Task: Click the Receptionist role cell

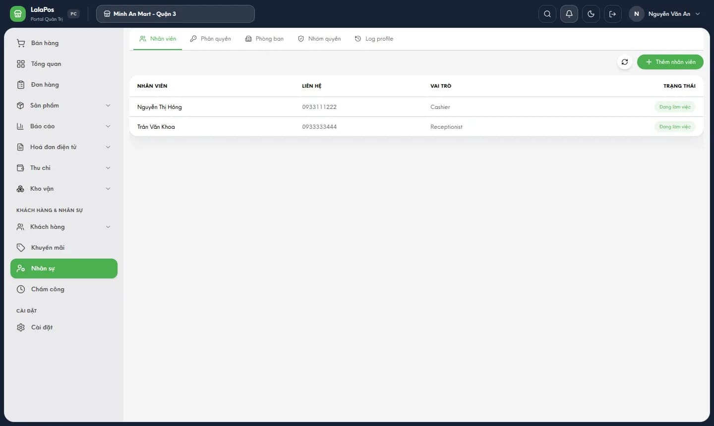Action: click(446, 127)
